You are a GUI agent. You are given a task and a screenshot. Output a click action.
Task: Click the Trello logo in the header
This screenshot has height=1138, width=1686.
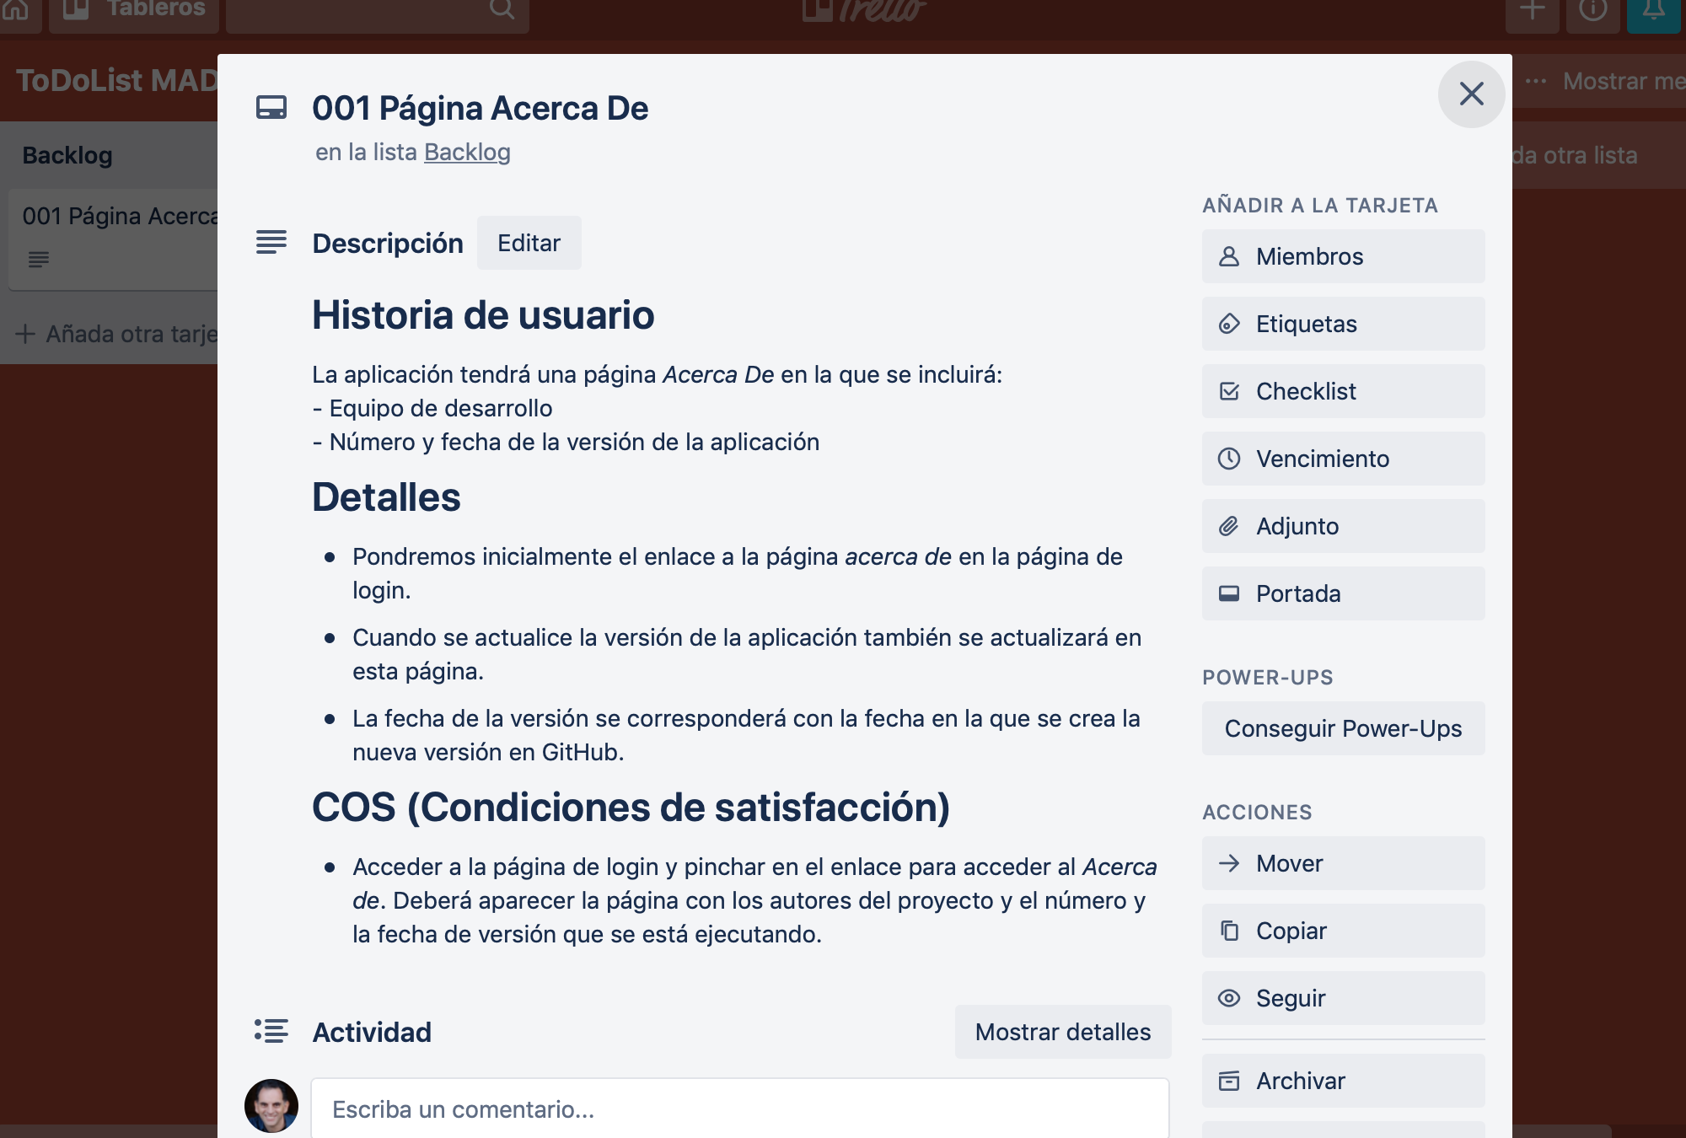[x=864, y=10]
